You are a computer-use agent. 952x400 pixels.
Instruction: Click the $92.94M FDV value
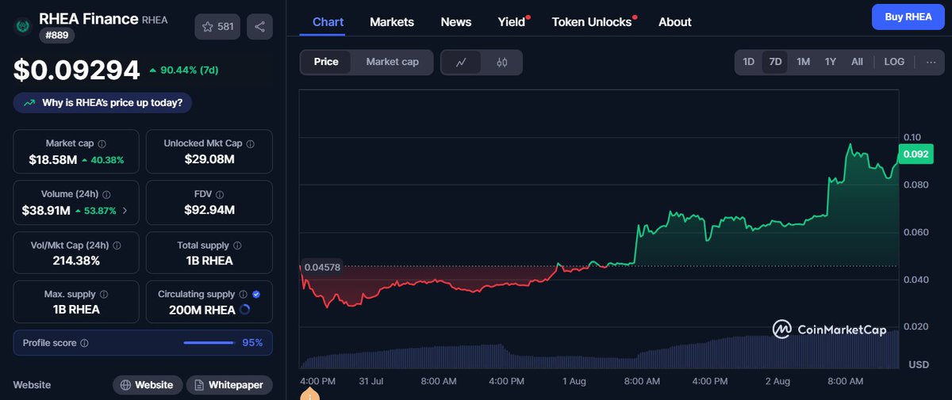209,211
